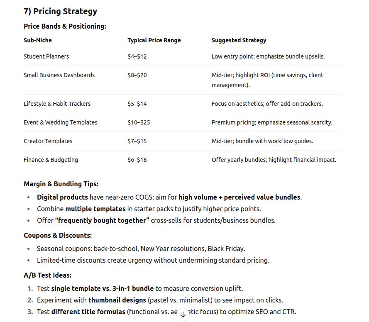
Task: Click the "Suggested Strategy" column header
Action: [x=239, y=40]
